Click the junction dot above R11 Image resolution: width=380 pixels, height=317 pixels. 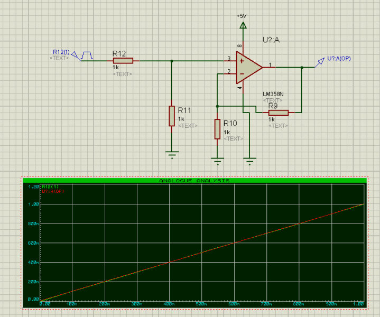(x=171, y=61)
